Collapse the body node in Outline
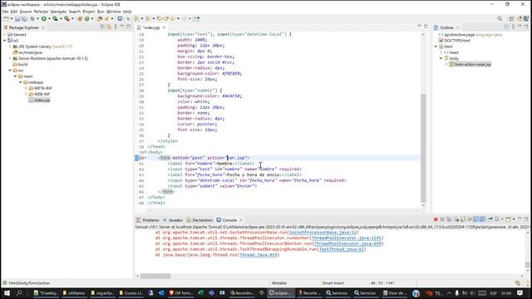 pyautogui.click(x=441, y=58)
